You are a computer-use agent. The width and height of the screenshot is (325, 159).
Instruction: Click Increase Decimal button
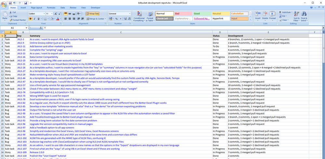pos(125,19)
